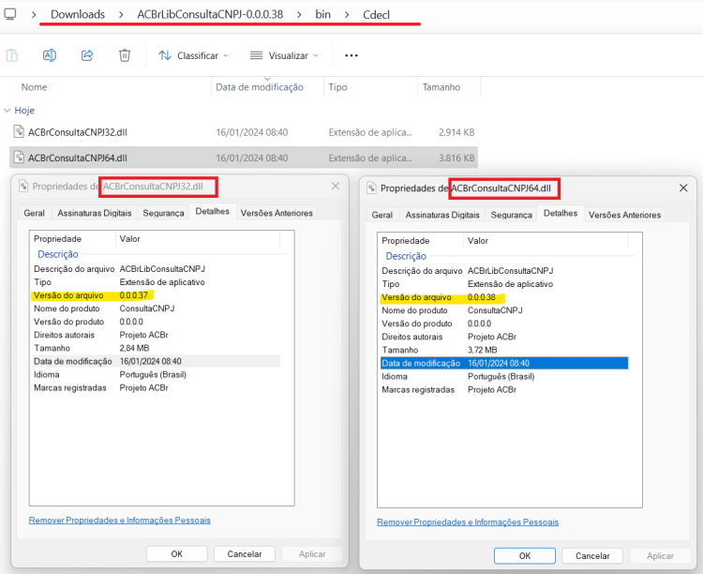Collapse the Hoje group

click(x=7, y=111)
